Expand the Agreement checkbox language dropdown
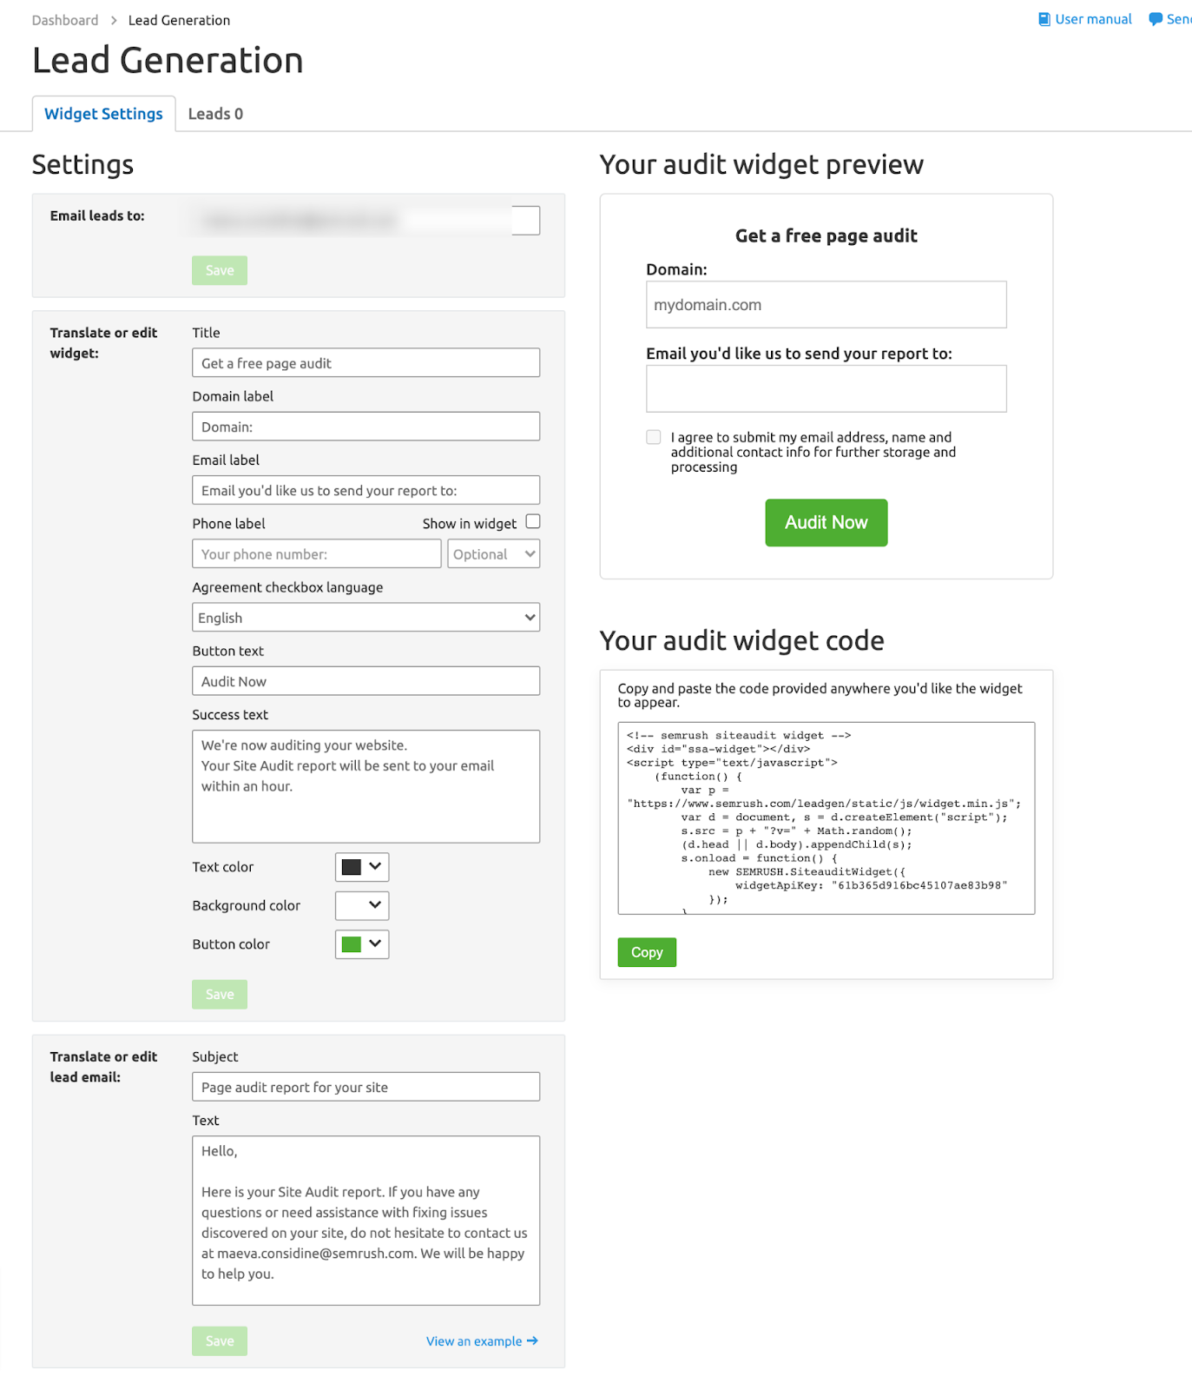This screenshot has height=1390, width=1192. point(366,618)
